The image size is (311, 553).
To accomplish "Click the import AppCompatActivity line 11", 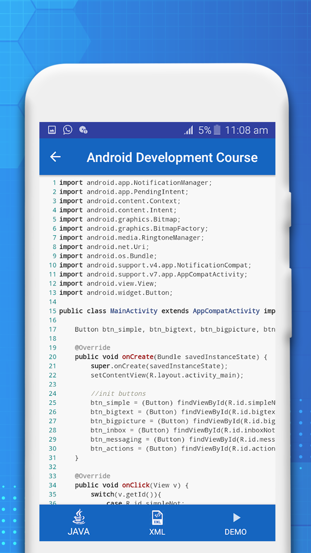I will (153, 274).
